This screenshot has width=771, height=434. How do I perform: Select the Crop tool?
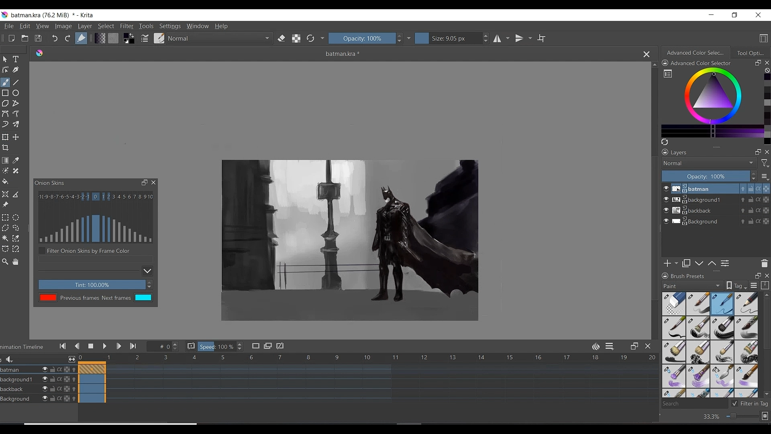5,148
